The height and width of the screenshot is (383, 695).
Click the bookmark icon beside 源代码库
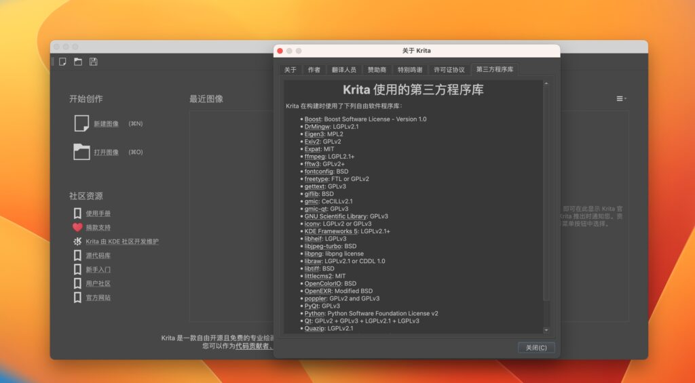(x=77, y=256)
